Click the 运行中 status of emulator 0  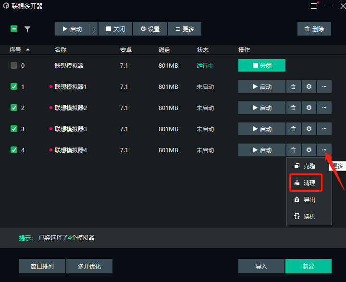tap(205, 66)
